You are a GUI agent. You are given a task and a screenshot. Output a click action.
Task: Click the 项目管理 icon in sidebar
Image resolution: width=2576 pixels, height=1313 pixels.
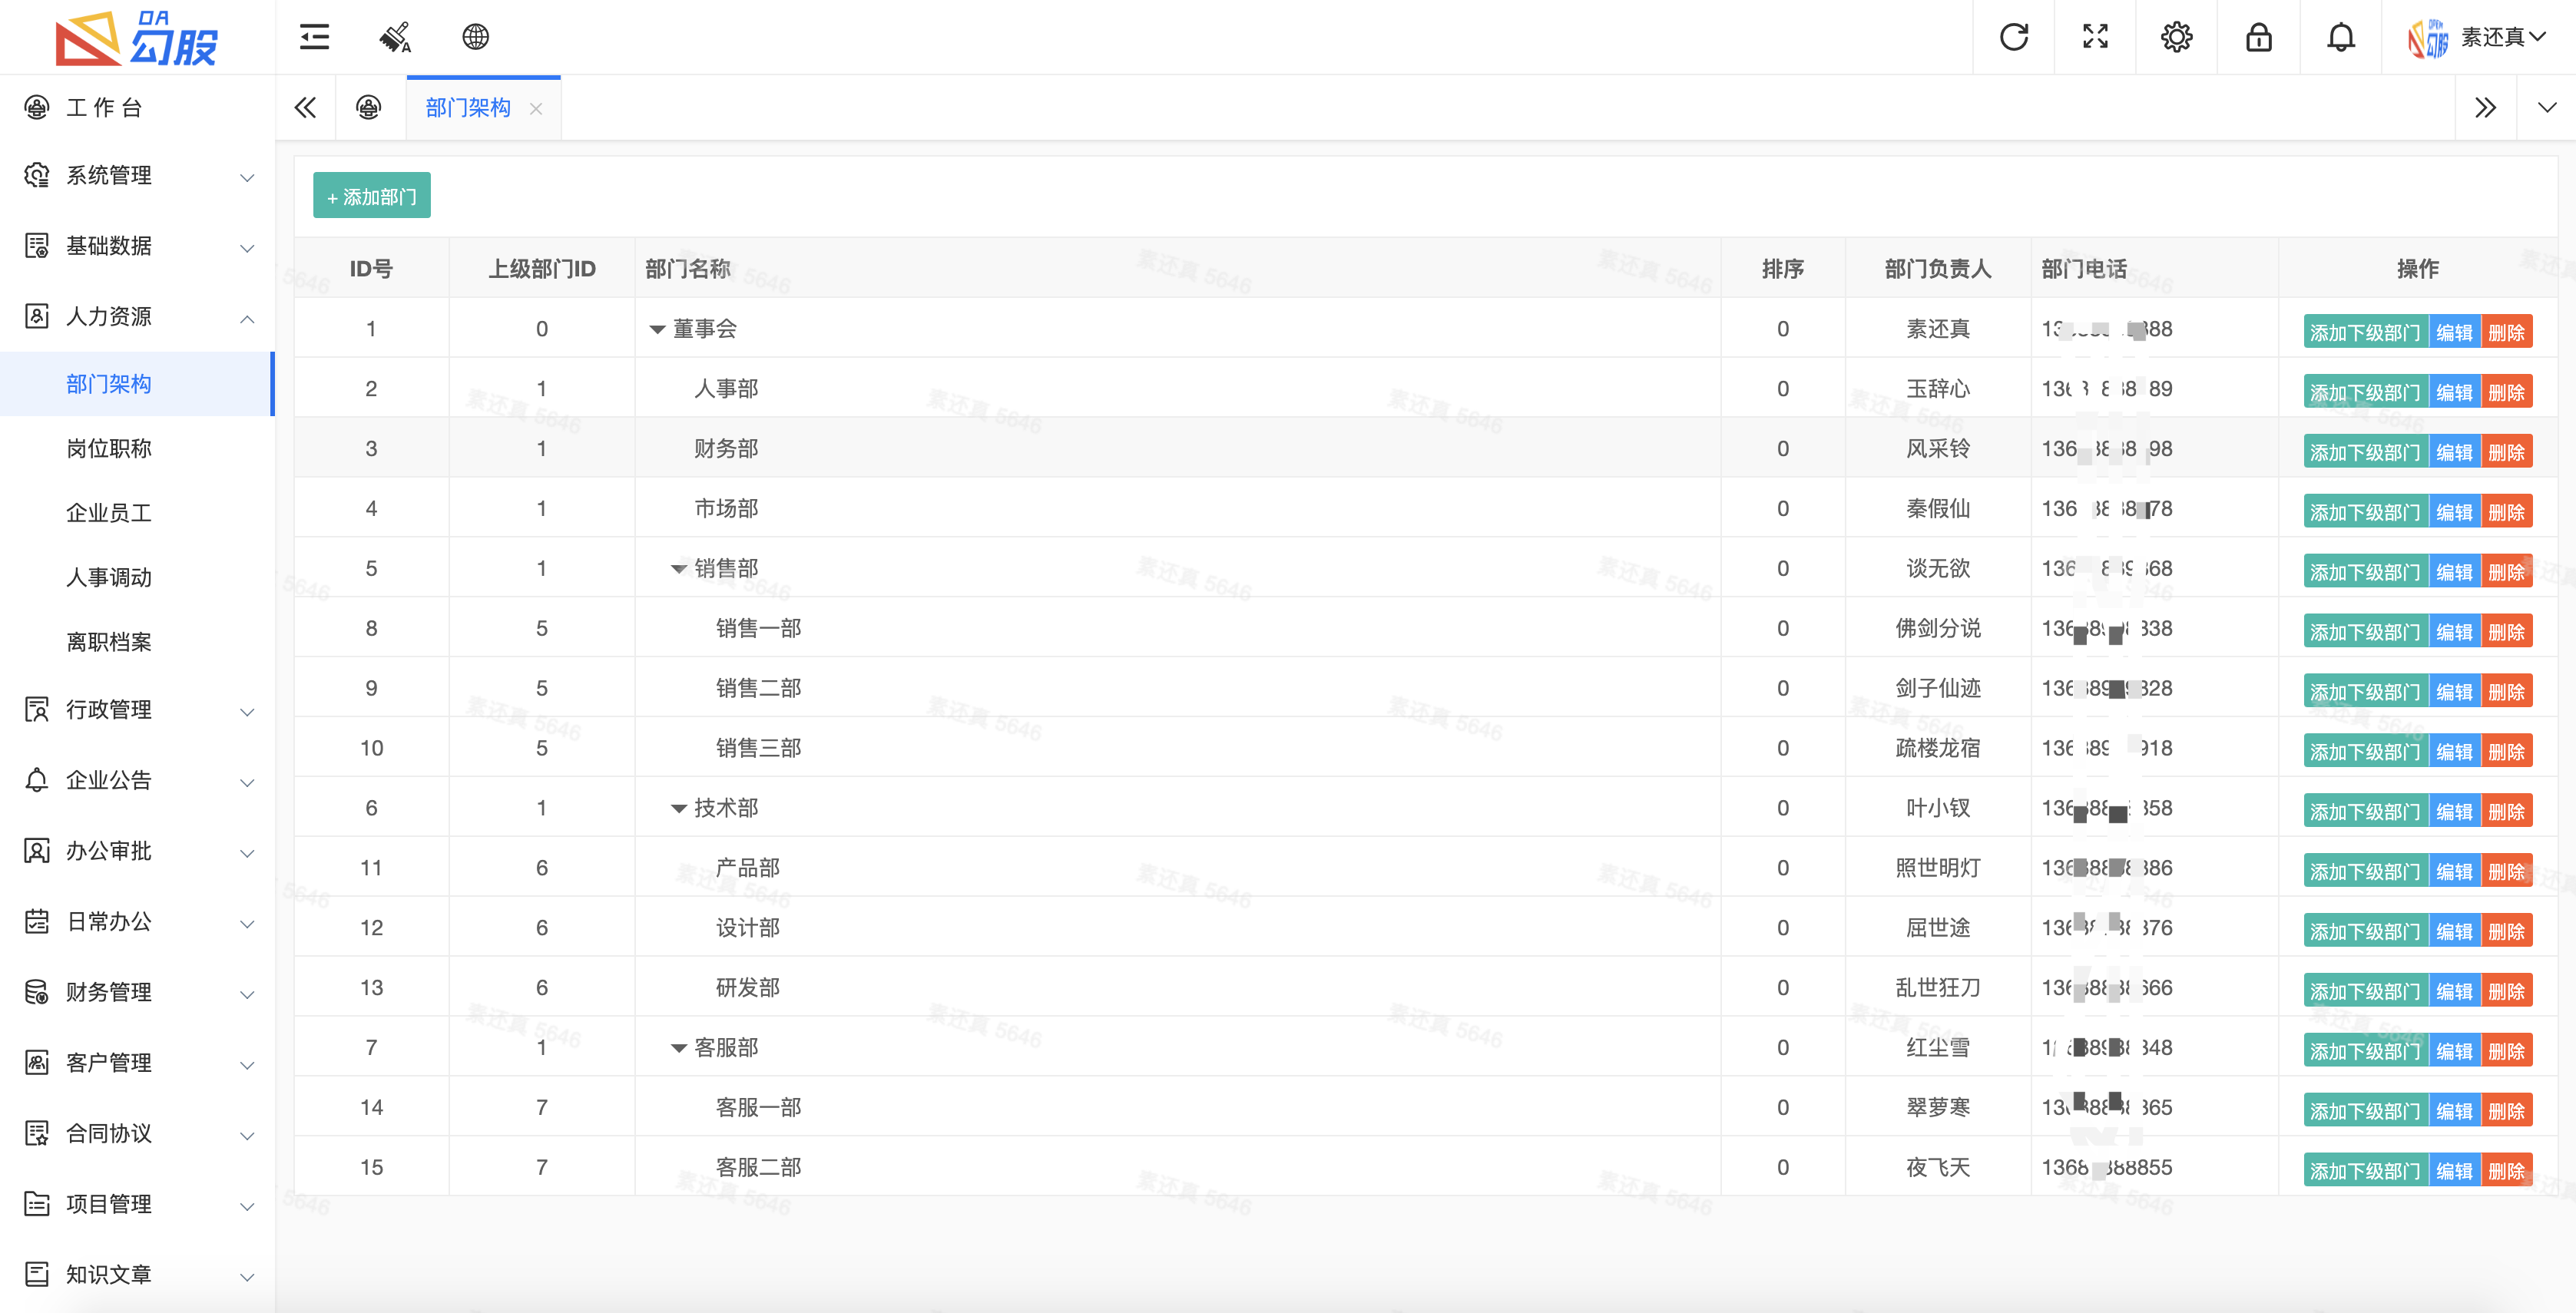pyautogui.click(x=37, y=1203)
